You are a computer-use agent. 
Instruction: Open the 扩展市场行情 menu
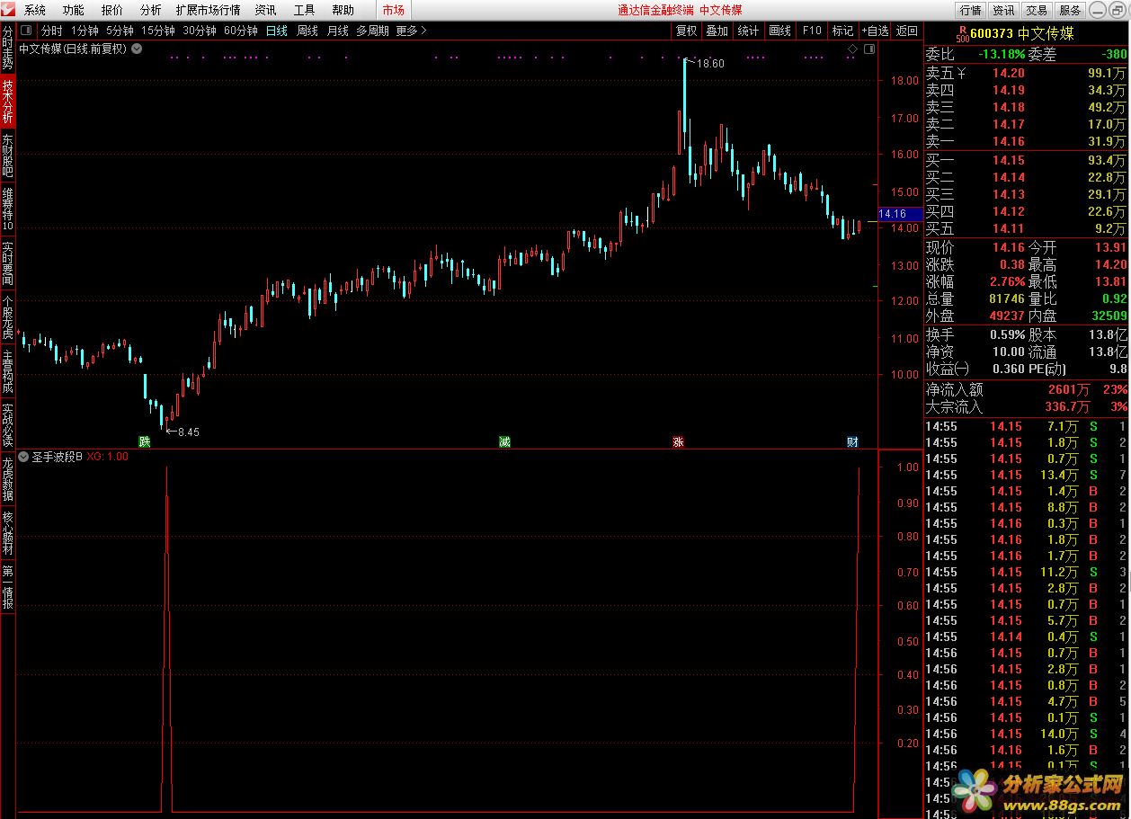coord(208,10)
